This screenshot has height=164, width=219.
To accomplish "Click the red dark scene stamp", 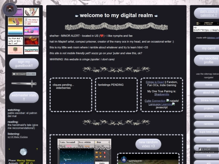I will [x=32, y=40].
